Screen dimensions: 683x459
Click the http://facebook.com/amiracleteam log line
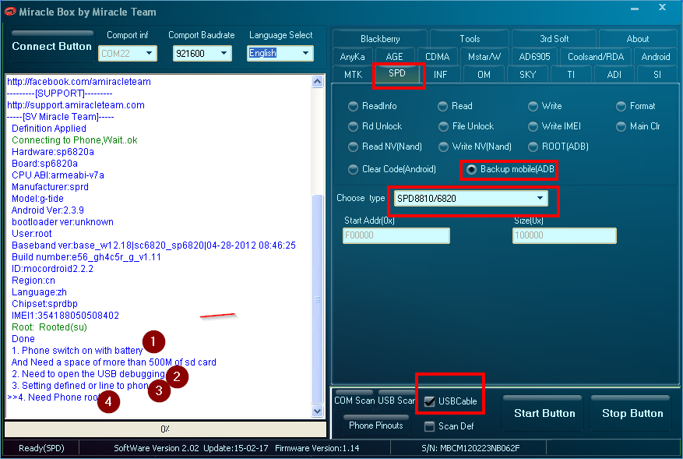click(79, 82)
